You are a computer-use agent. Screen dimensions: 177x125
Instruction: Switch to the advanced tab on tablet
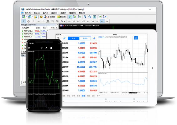click(85, 38)
